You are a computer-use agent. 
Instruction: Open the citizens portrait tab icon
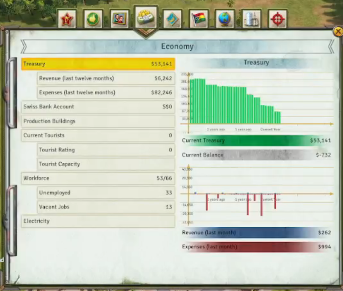point(119,19)
